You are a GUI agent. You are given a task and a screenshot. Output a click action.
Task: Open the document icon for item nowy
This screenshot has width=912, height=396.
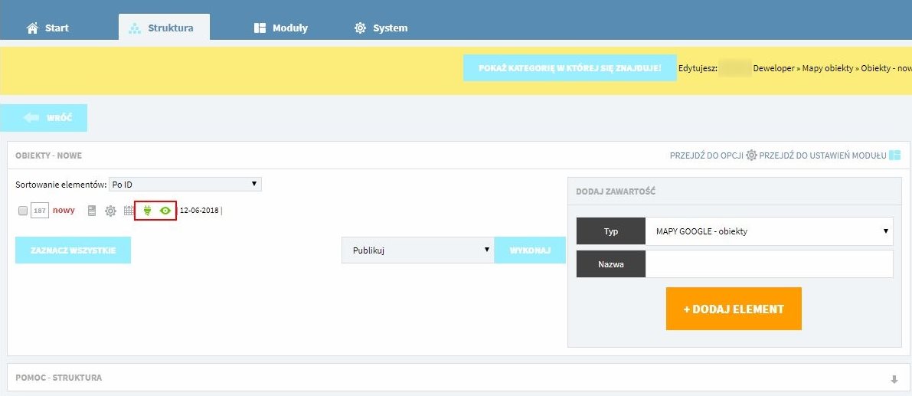(92, 211)
